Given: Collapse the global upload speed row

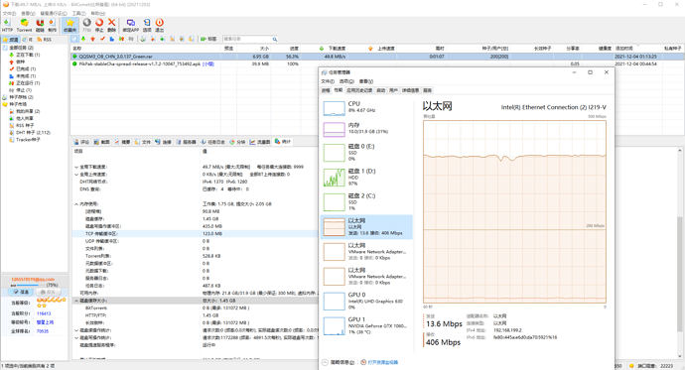Looking at the screenshot, I should tap(76, 175).
